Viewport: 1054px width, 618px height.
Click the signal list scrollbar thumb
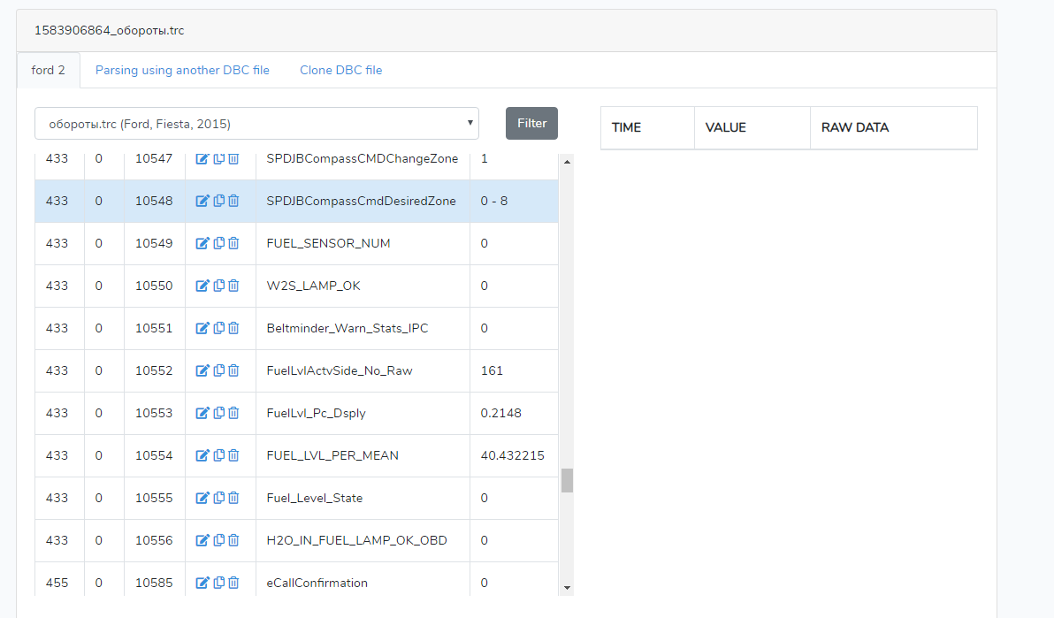tap(567, 480)
